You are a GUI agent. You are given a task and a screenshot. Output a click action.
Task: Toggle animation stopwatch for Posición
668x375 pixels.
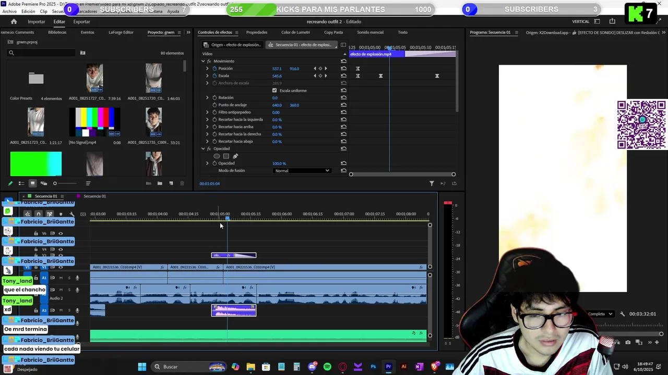(214, 68)
